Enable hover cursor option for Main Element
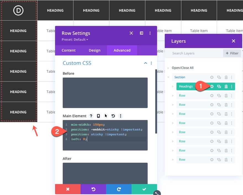This screenshot has width=243, height=195. pyautogui.click(x=106, y=116)
